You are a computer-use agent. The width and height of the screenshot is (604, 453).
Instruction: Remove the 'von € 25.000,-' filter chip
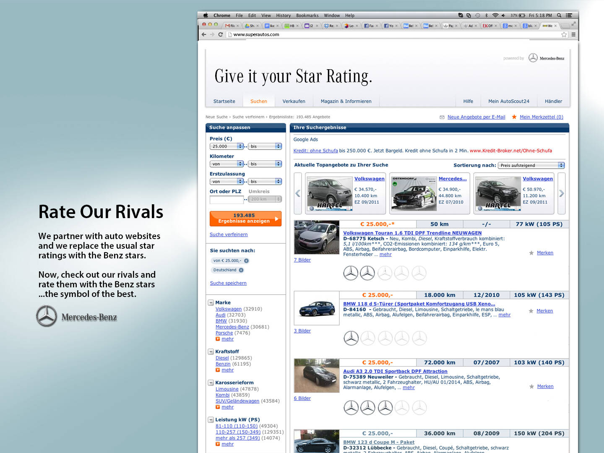coord(246,261)
